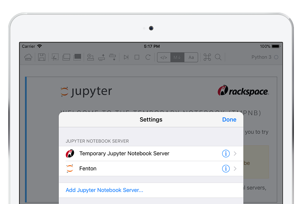This screenshot has height=204, width=303.
Task: Switch cell type to Markdown
Action: (177, 57)
